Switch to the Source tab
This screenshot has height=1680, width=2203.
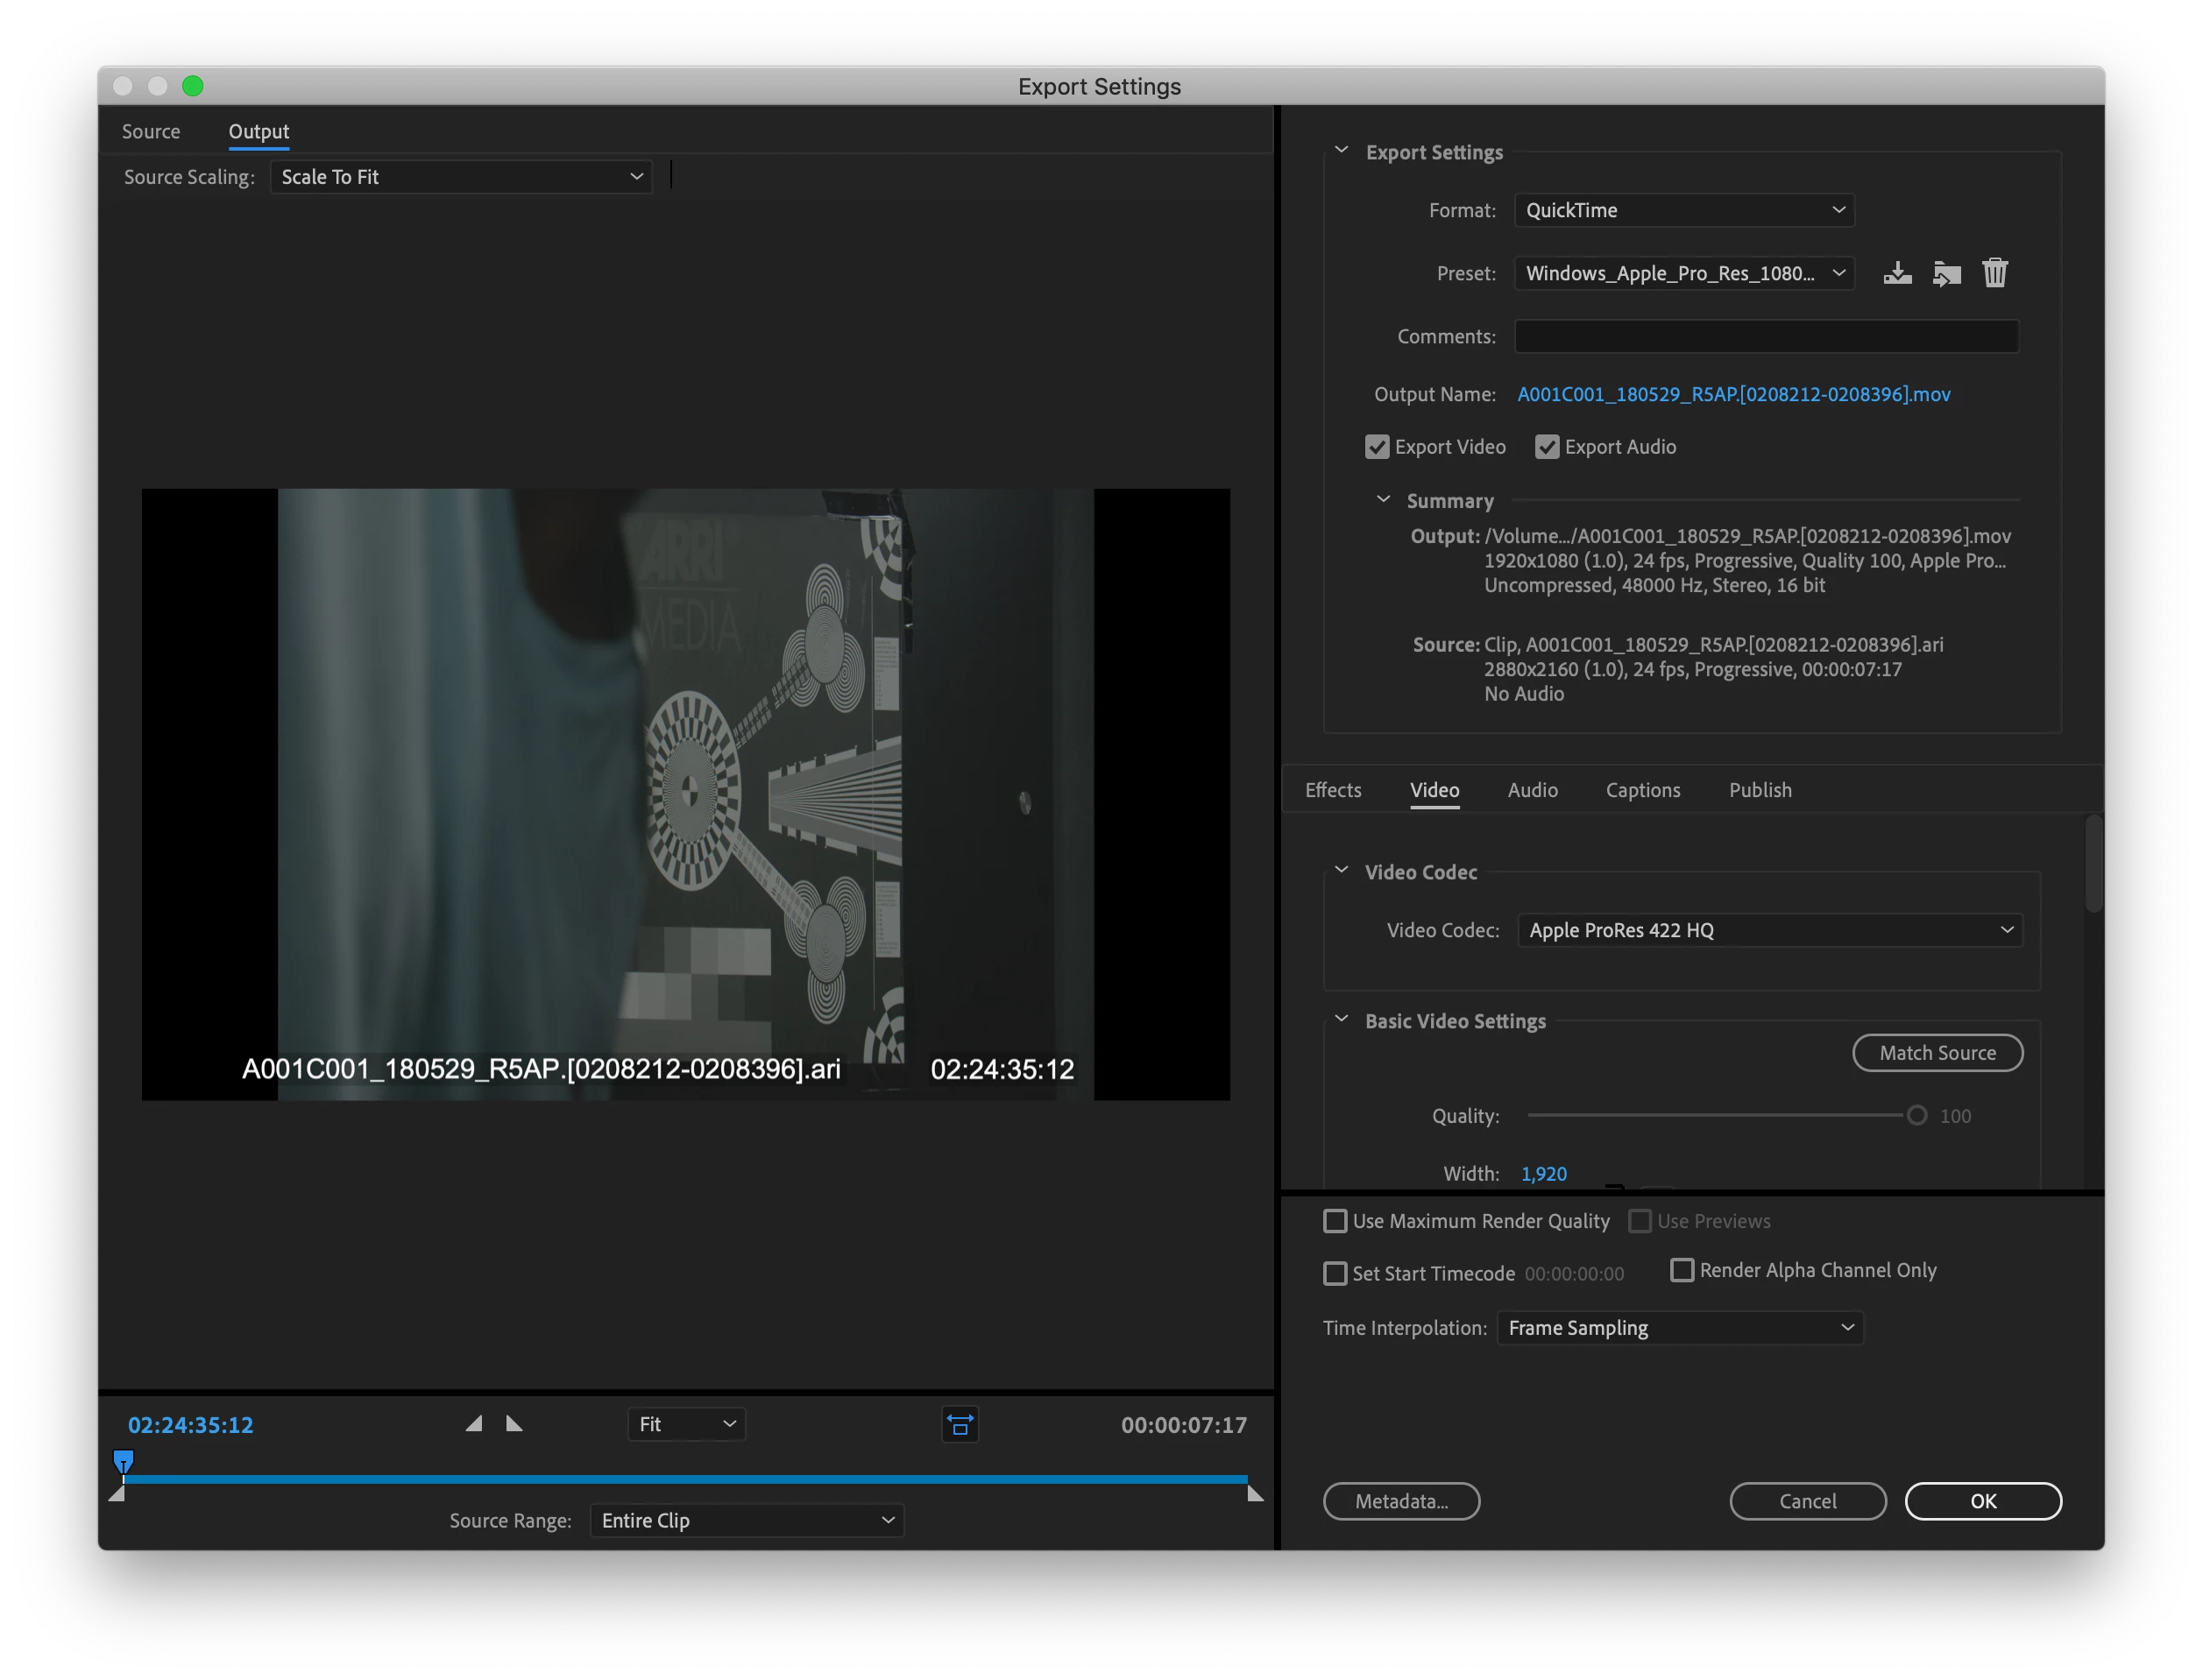coord(151,131)
